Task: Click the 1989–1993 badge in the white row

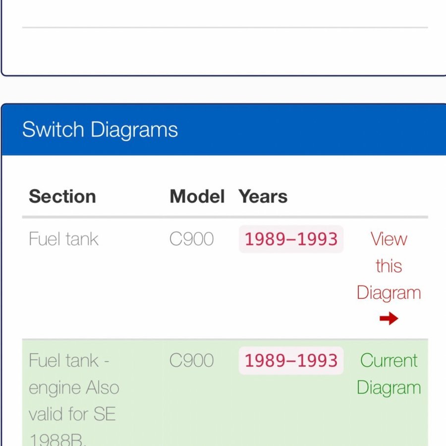Action: [x=291, y=239]
